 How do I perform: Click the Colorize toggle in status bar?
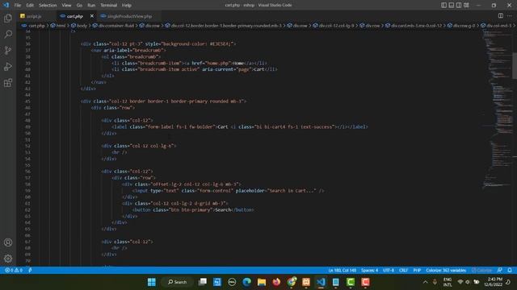[481, 270]
